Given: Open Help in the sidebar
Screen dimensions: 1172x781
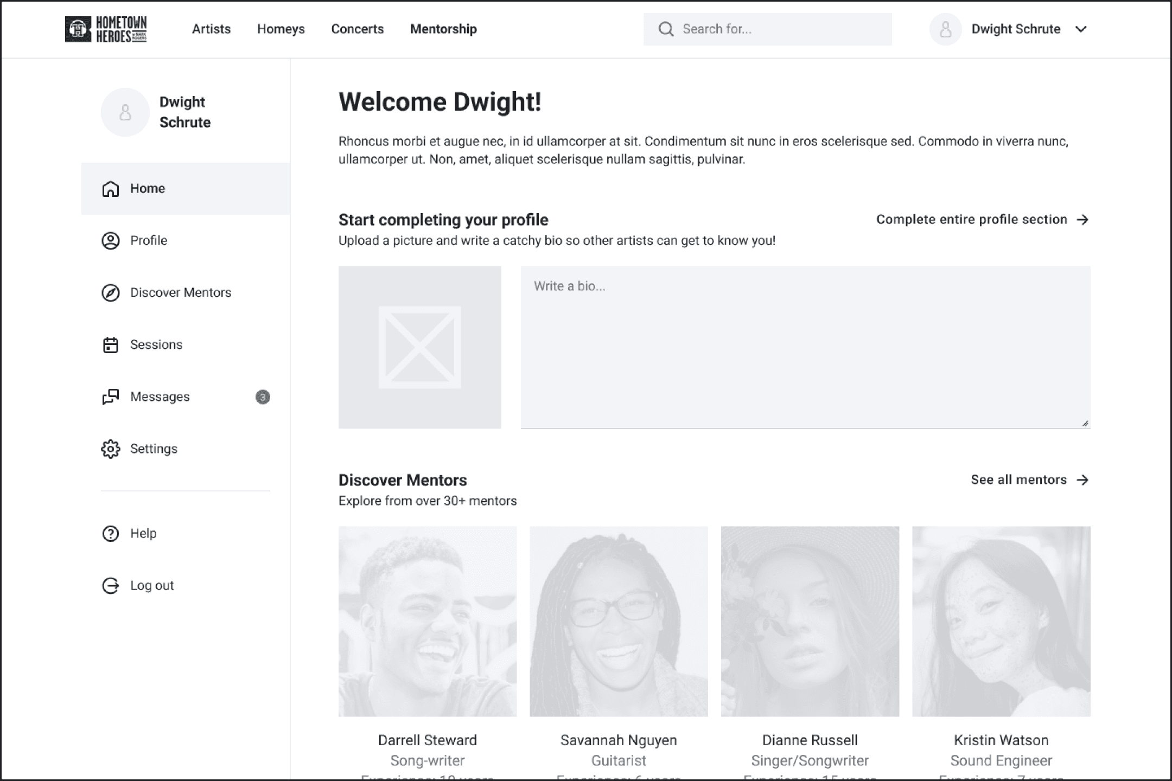Looking at the screenshot, I should click(x=186, y=534).
